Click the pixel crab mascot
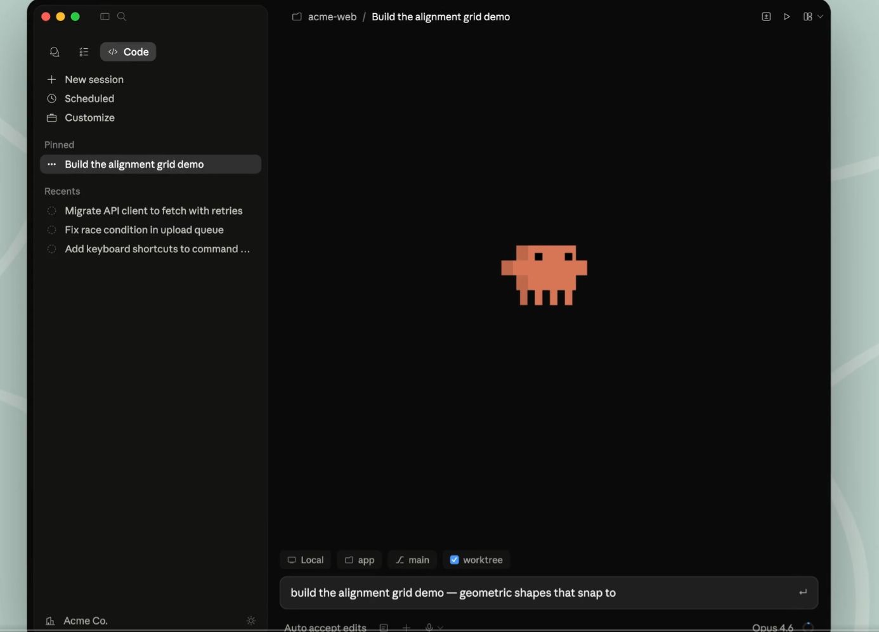The height and width of the screenshot is (632, 879). pyautogui.click(x=544, y=275)
